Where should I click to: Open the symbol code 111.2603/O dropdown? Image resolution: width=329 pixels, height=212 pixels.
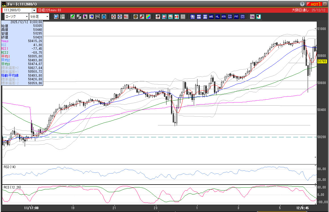(x=34, y=10)
